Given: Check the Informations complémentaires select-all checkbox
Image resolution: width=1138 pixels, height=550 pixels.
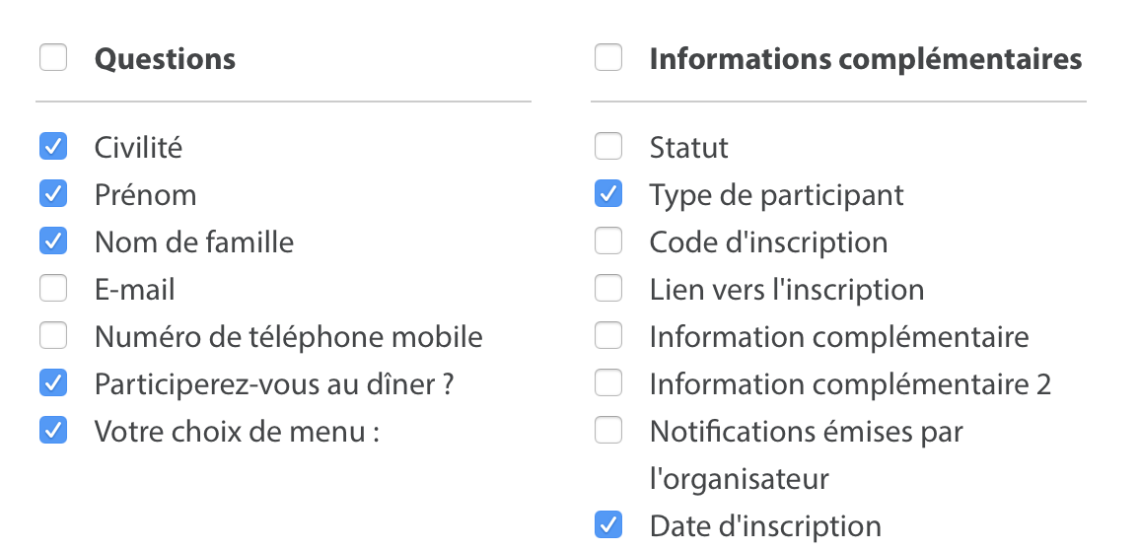Looking at the screenshot, I should pyautogui.click(x=608, y=58).
